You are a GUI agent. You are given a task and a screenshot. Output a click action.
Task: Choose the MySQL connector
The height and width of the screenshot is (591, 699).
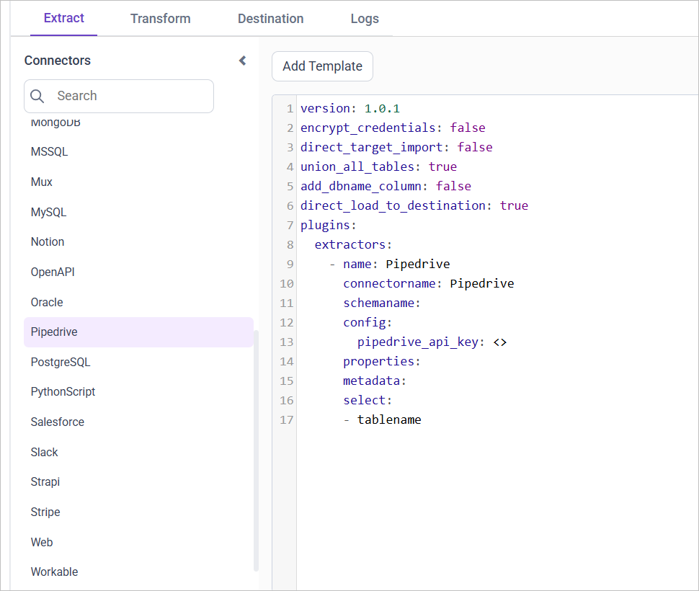coord(49,211)
